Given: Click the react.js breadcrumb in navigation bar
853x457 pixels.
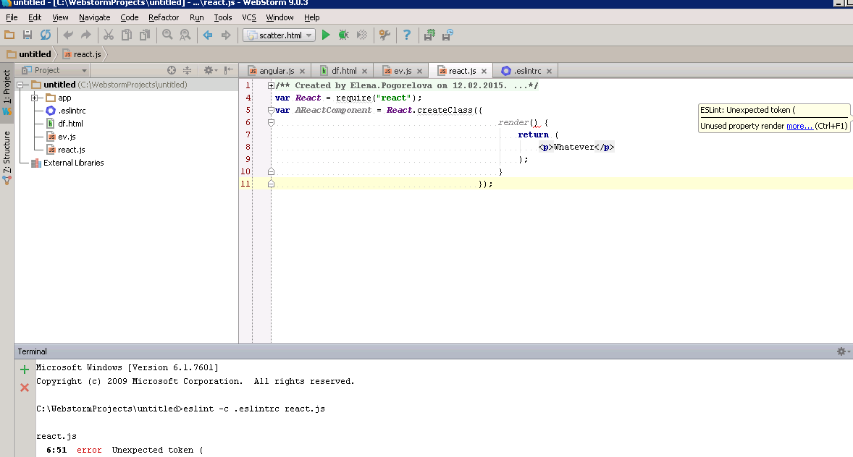Looking at the screenshot, I should pos(82,54).
